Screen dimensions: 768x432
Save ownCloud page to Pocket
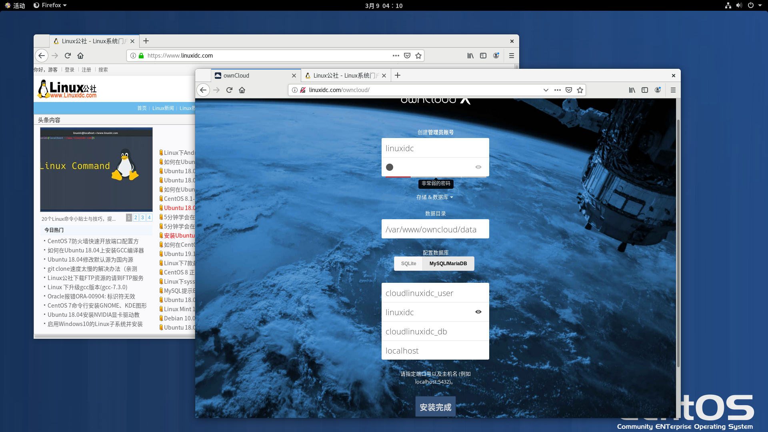[569, 90]
